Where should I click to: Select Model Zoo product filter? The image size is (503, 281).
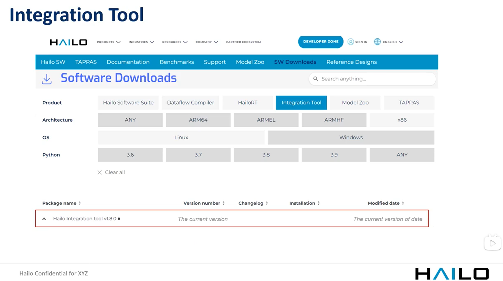click(x=355, y=103)
